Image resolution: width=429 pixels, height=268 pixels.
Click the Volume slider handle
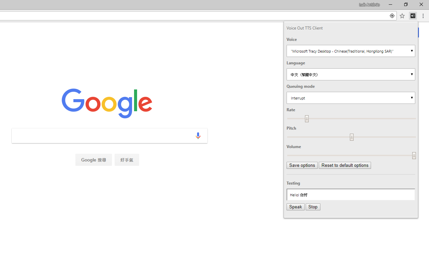click(414, 155)
